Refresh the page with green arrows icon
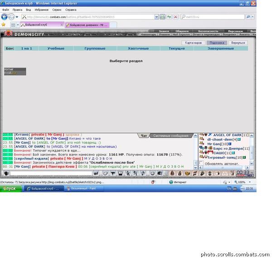This screenshot has height=259, width=272. pyautogui.click(x=169, y=17)
